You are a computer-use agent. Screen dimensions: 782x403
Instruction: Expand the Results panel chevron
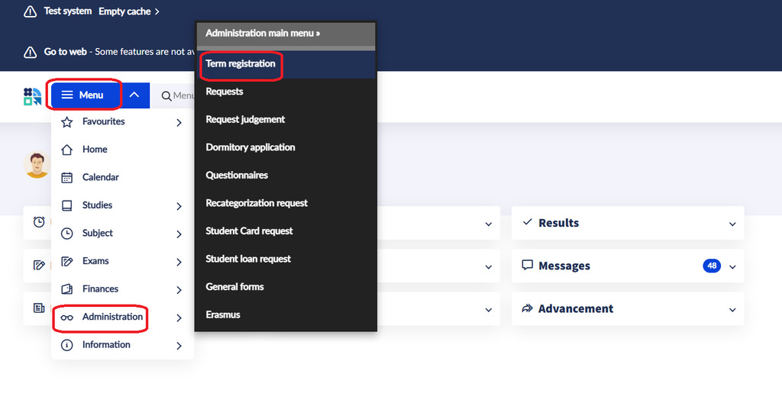pos(732,224)
